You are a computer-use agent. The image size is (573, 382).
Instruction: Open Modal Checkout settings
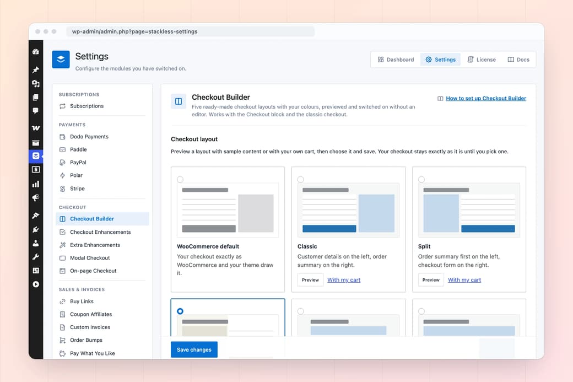tap(102, 258)
